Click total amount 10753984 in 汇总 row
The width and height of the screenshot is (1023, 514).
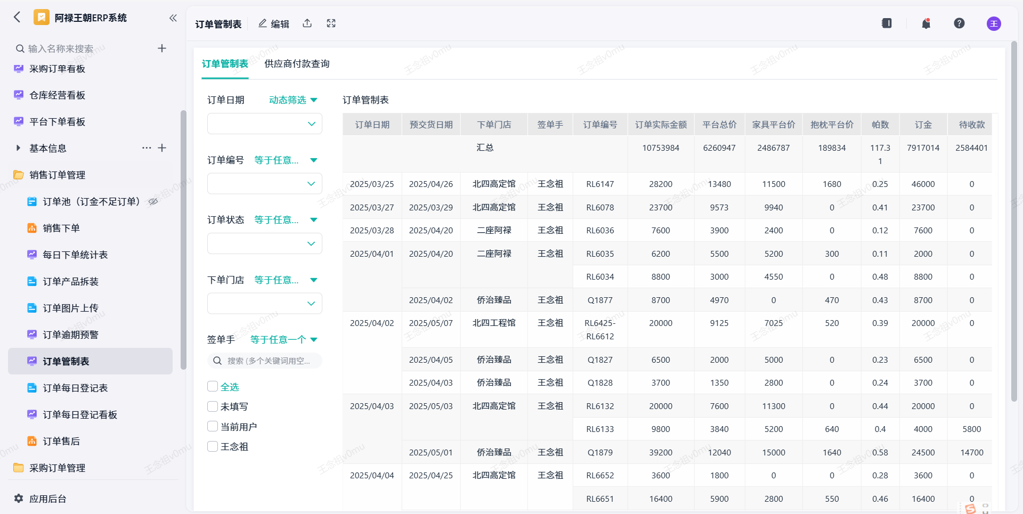click(x=661, y=148)
